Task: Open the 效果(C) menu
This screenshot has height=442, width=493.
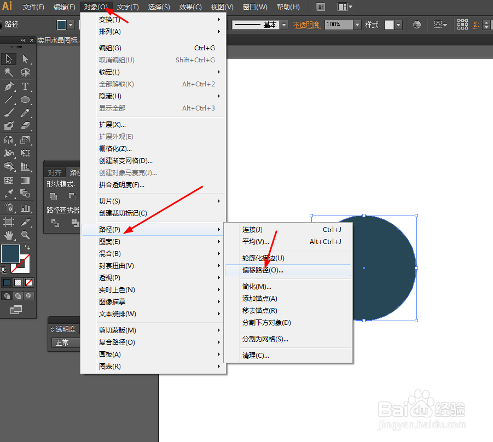Action: [190, 7]
